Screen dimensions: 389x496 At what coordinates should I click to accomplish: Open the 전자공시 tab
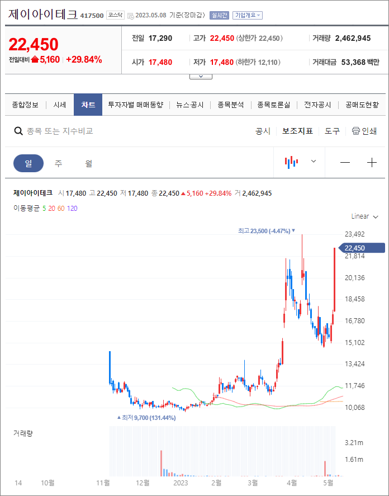click(317, 105)
